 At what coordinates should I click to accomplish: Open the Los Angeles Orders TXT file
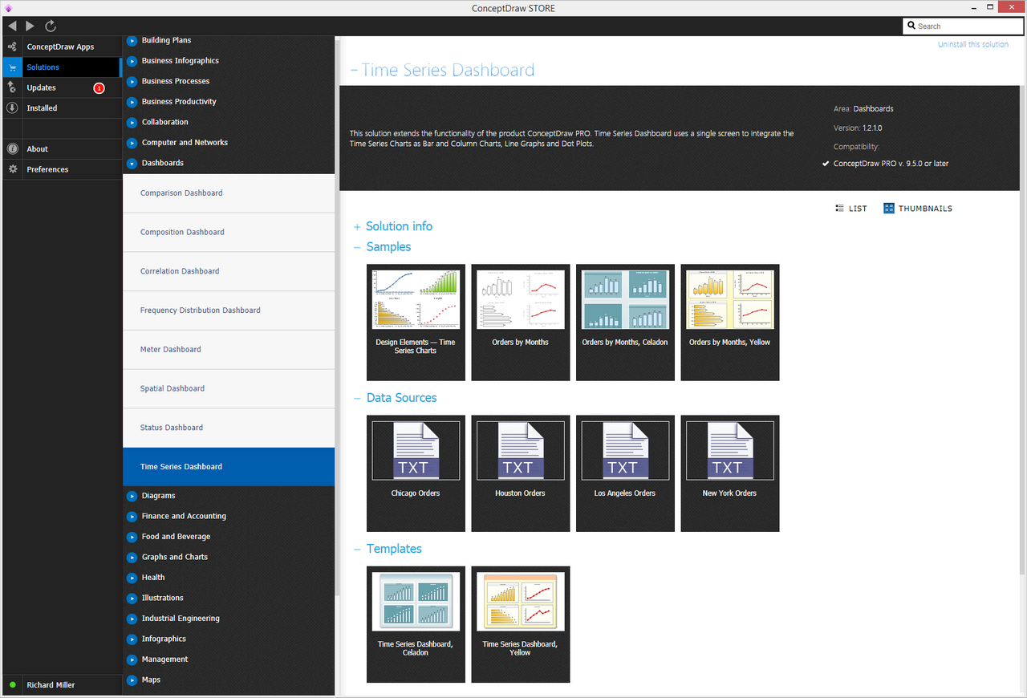point(625,473)
